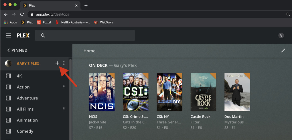Open the Plex hamburger menu
Image resolution: width=292 pixels, height=140 pixels.
pyautogui.click(x=9, y=35)
